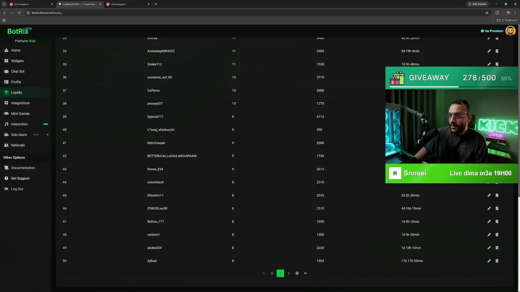
Task: Delete the abdee334 row
Action: (x=497, y=248)
